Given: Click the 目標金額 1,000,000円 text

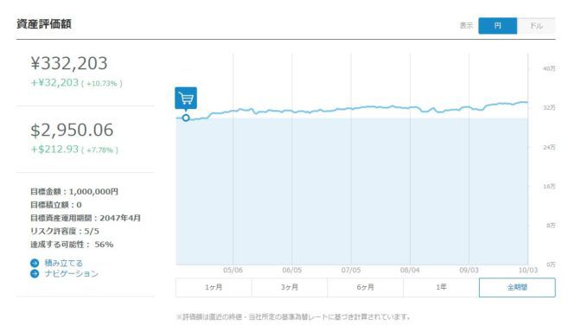Looking at the screenshot, I should pyautogui.click(x=74, y=192).
